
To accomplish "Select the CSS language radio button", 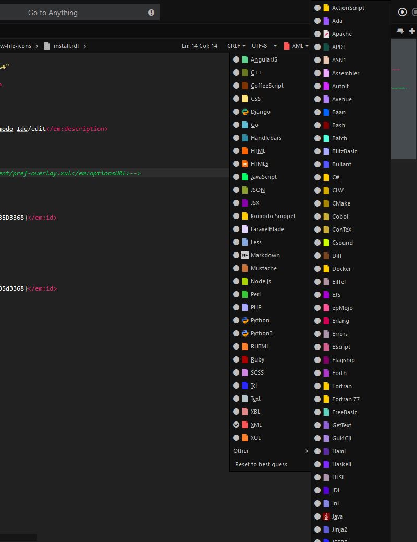I will pos(236,99).
